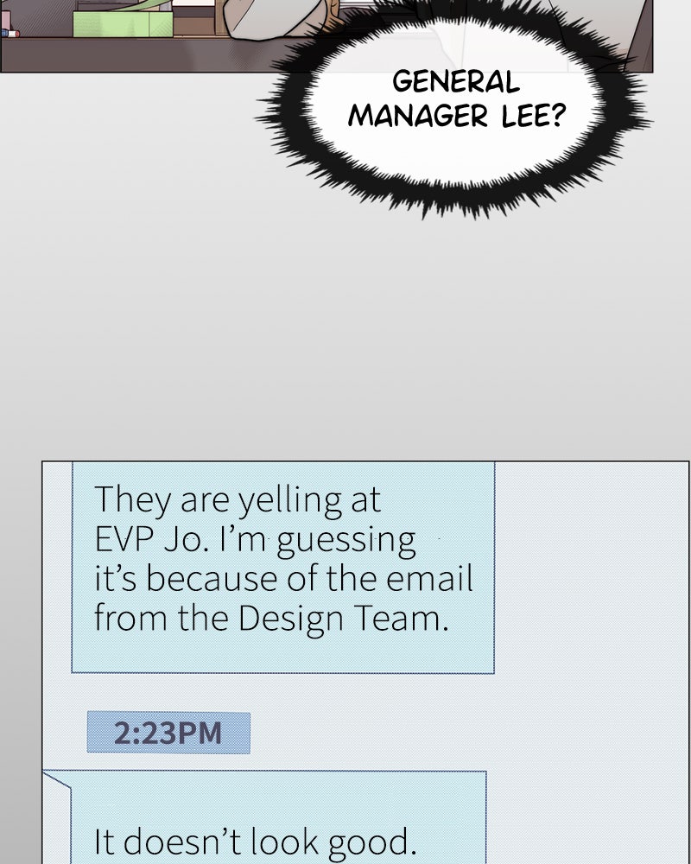Click the word 'GENERAL' in the bubble
Screen dimensions: 691x864
click(x=456, y=81)
